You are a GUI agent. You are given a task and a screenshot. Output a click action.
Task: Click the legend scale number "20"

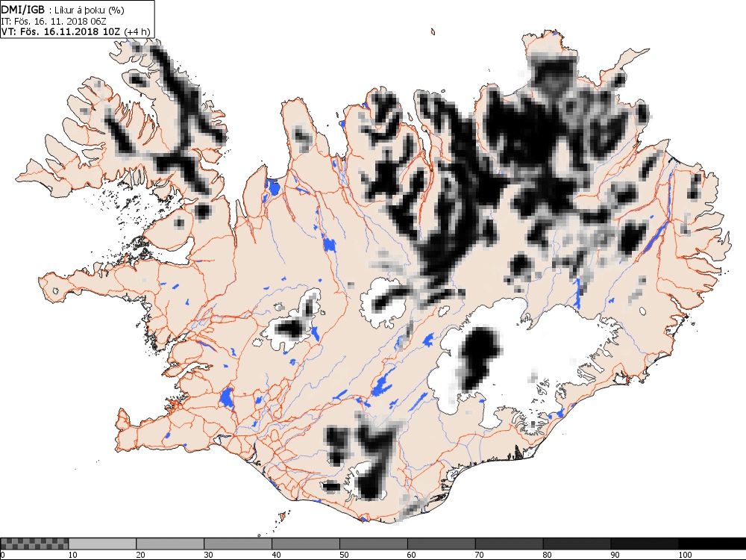(x=141, y=555)
